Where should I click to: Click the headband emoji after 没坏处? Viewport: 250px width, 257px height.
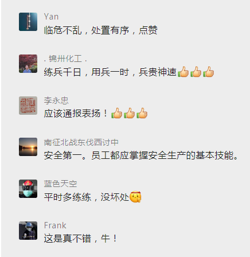pyautogui.click(x=135, y=197)
